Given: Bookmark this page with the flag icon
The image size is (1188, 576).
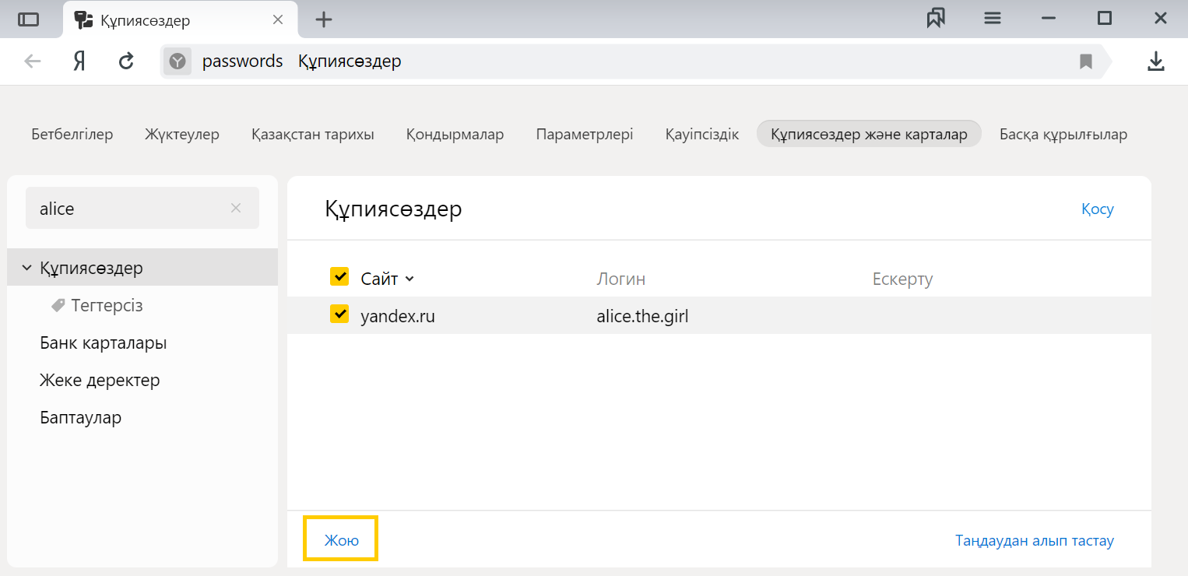Looking at the screenshot, I should 1086,61.
